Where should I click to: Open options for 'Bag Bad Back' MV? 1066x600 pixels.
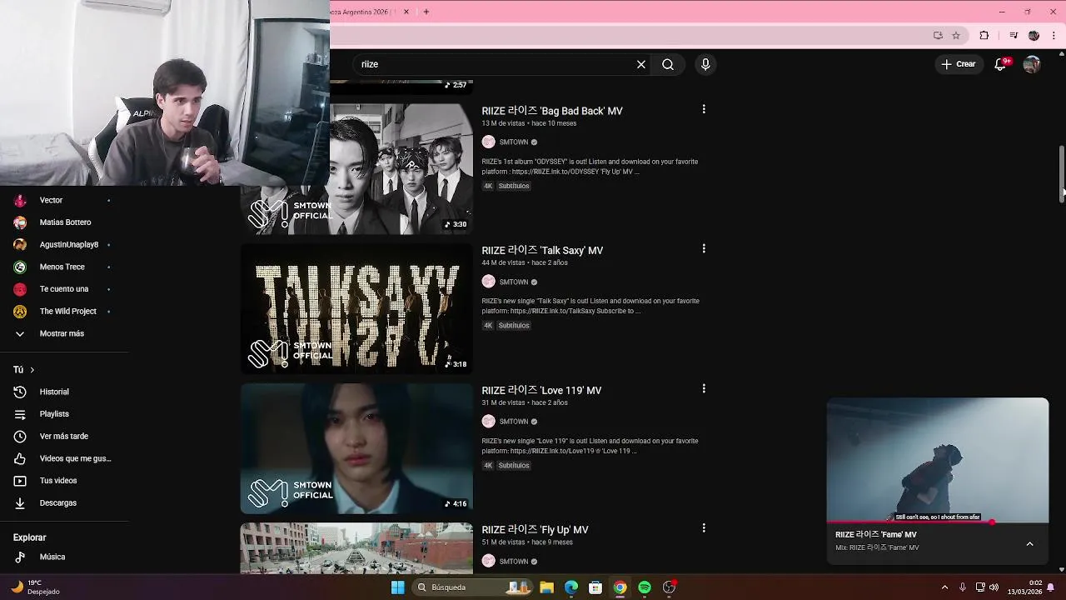coord(704,109)
